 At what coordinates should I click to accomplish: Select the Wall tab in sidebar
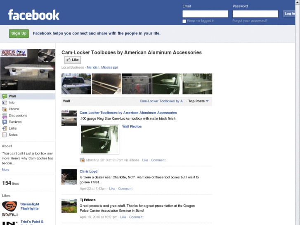click(28, 96)
